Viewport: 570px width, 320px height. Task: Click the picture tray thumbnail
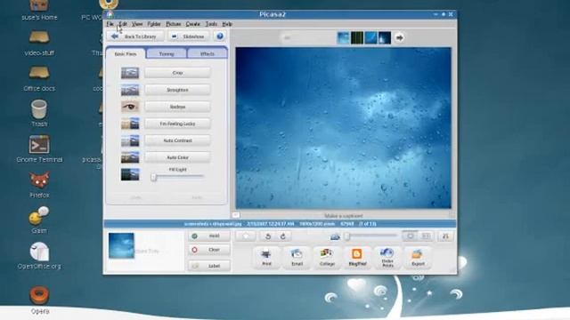point(121,245)
